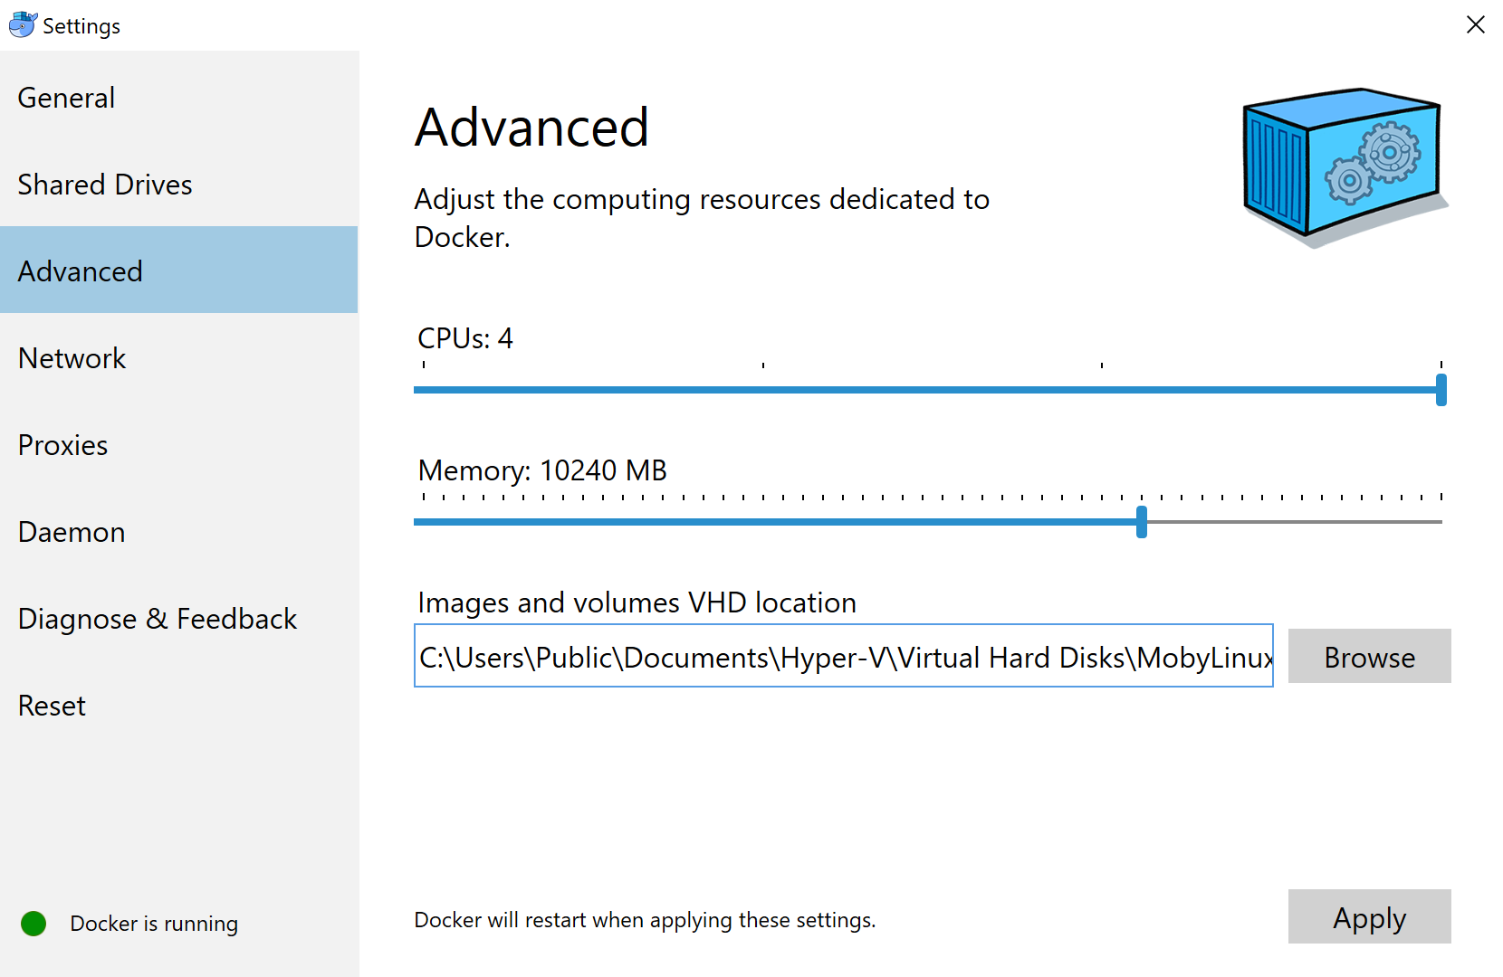Click inside the VHD location text field

click(842, 658)
